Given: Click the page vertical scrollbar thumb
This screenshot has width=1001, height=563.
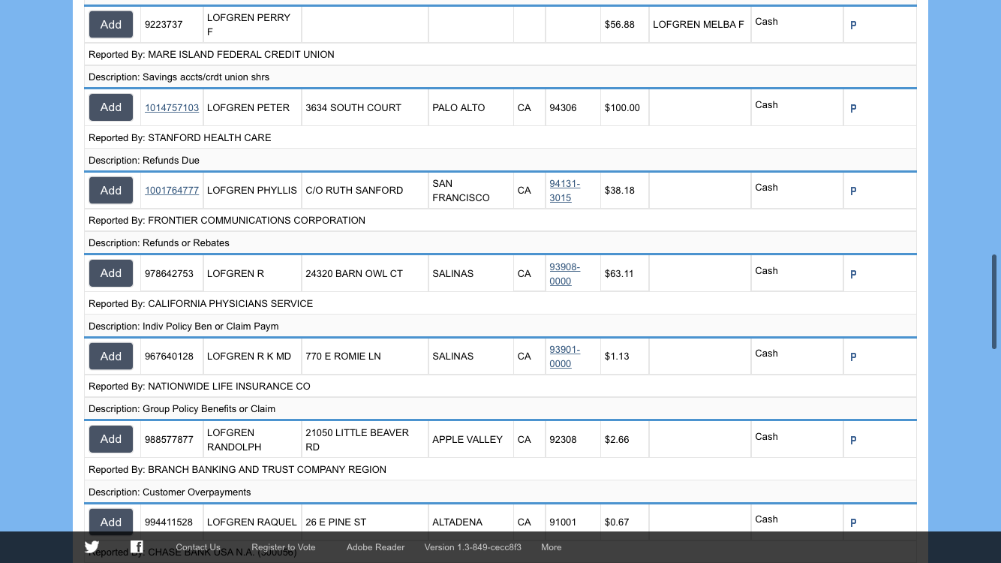Looking at the screenshot, I should tap(994, 301).
